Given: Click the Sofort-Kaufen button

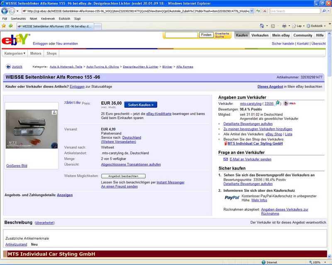Looking at the screenshot, I should 141,105.
